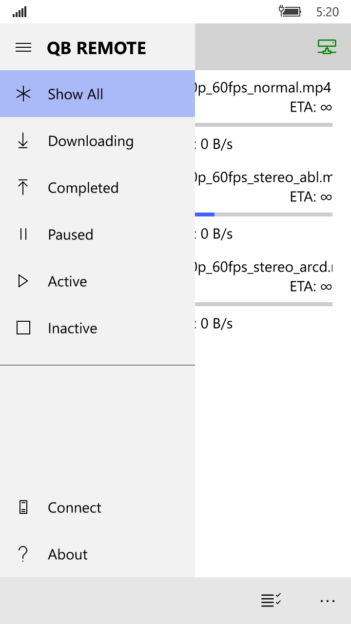Select the Downloading filter icon
Viewport: 351px width, 624px height.
(23, 140)
